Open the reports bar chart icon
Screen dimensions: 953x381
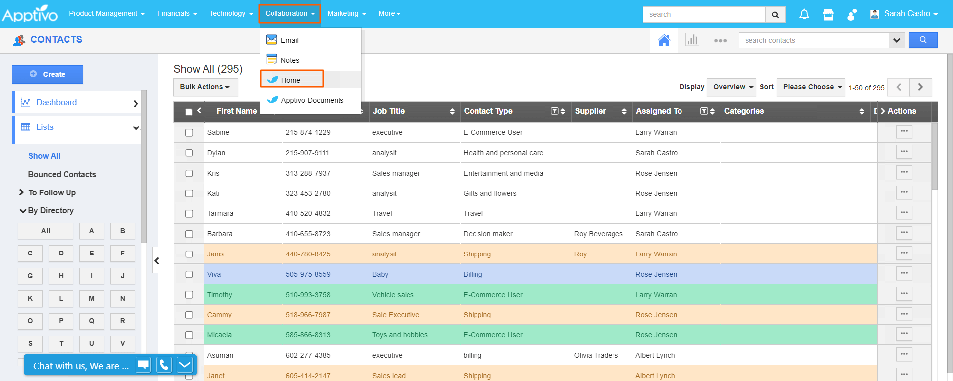pos(692,40)
